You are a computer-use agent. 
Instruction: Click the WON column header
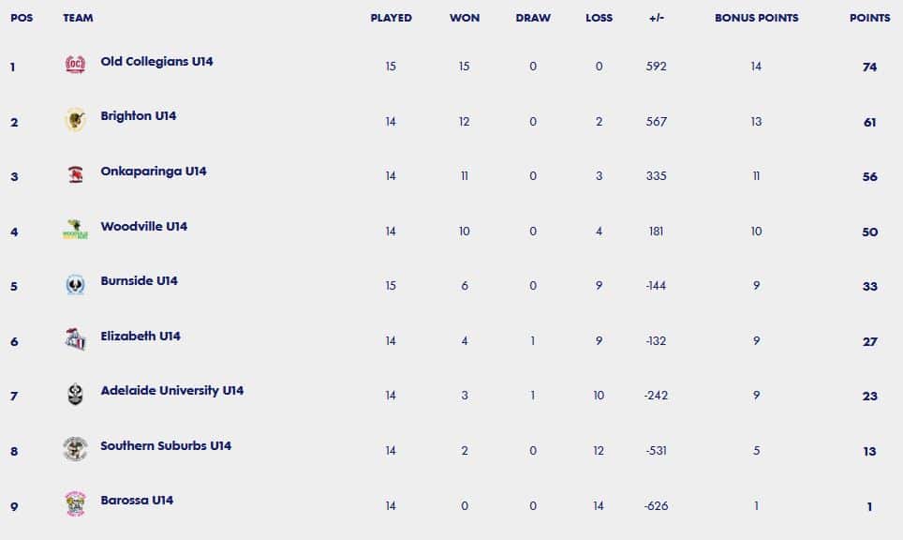(465, 18)
